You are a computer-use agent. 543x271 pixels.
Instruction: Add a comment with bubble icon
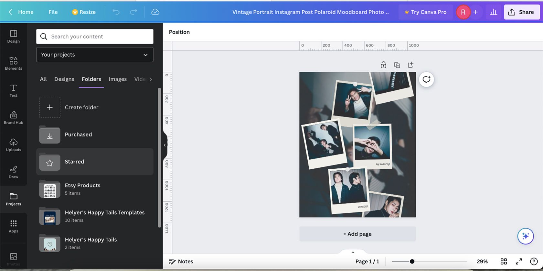coord(426,79)
